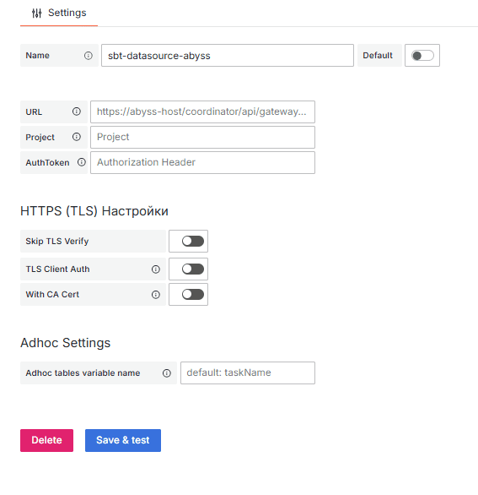The image size is (478, 495).
Task: Click into the URL input field
Action: pyautogui.click(x=202, y=112)
